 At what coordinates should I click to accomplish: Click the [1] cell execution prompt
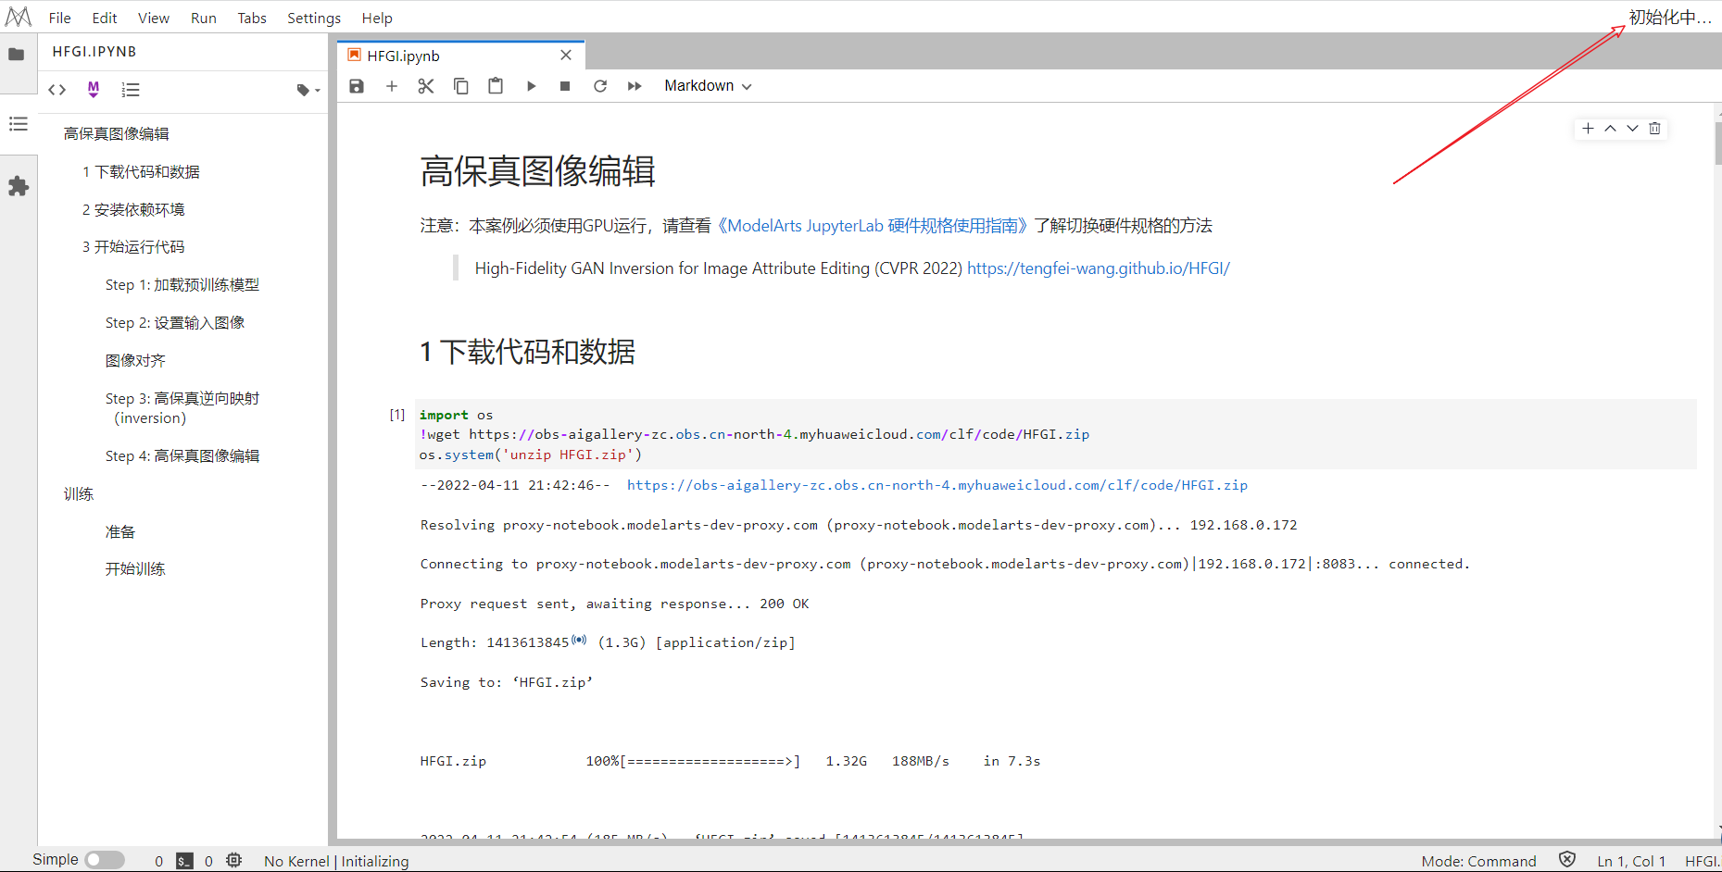pyautogui.click(x=397, y=415)
